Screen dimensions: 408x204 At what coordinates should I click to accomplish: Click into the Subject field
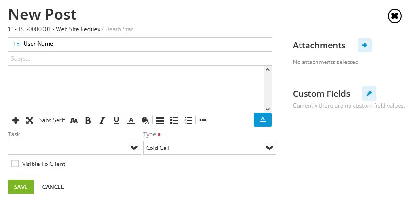140,59
